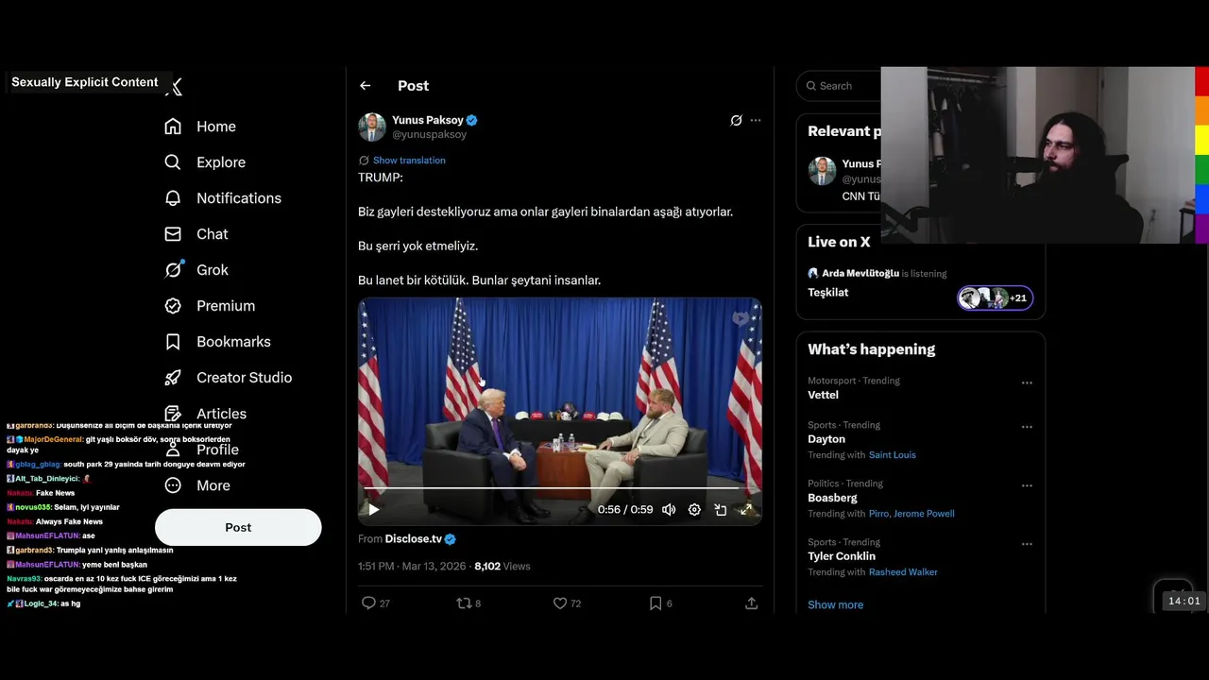
Task: Open the @yunuspaksoy handle link
Action: [430, 134]
